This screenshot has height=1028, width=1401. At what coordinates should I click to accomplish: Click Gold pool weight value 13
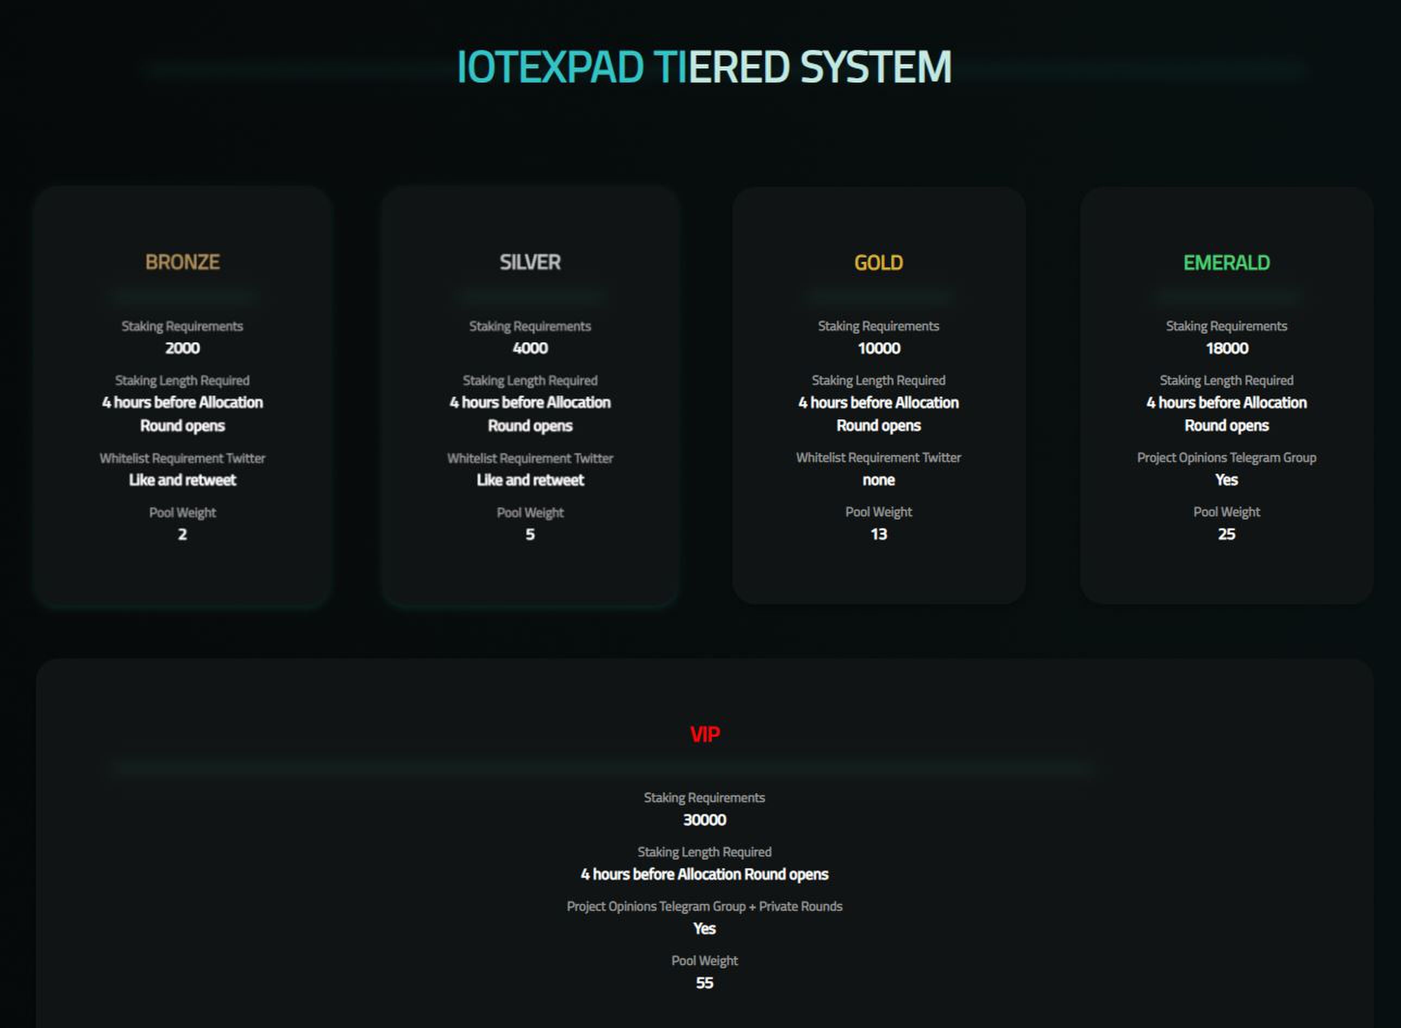click(x=879, y=534)
